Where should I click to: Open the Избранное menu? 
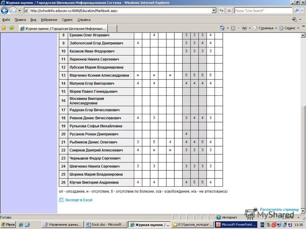click(x=49, y=20)
